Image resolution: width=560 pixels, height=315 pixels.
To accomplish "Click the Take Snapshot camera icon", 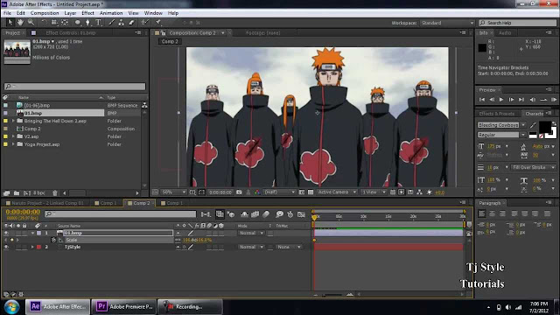I will click(x=239, y=192).
